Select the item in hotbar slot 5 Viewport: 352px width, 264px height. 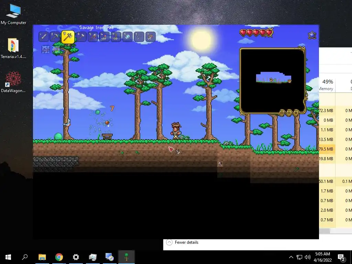pos(93,36)
